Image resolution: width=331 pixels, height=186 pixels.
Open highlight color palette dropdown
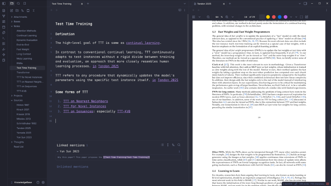[291, 17]
